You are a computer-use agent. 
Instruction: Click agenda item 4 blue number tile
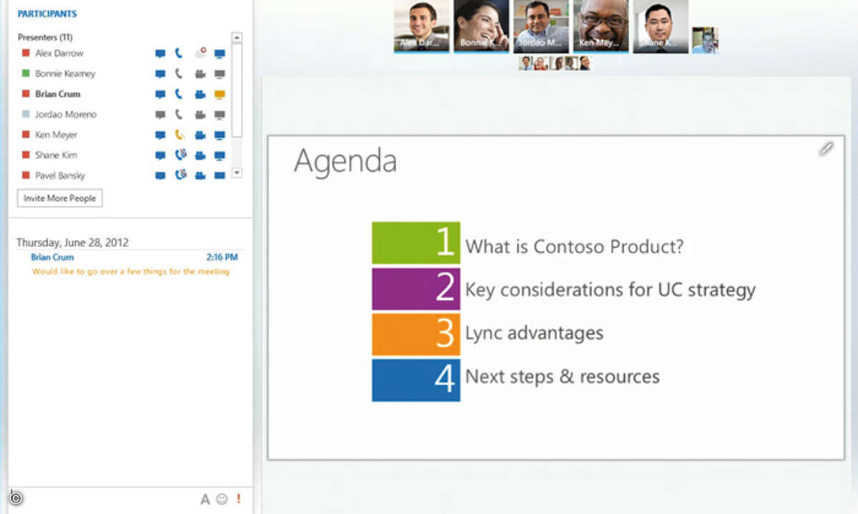coord(416,380)
